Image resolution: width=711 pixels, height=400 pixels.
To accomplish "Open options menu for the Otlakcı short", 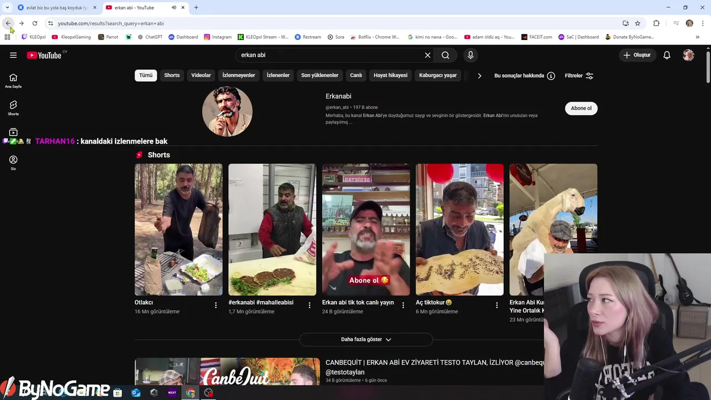I will click(216, 305).
